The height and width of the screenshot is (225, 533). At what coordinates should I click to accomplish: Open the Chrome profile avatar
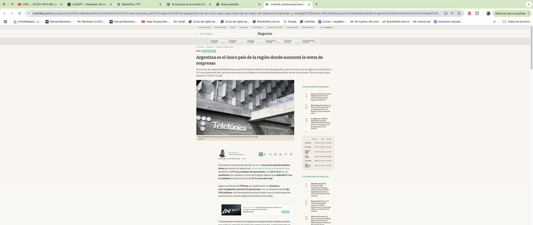coord(488,13)
